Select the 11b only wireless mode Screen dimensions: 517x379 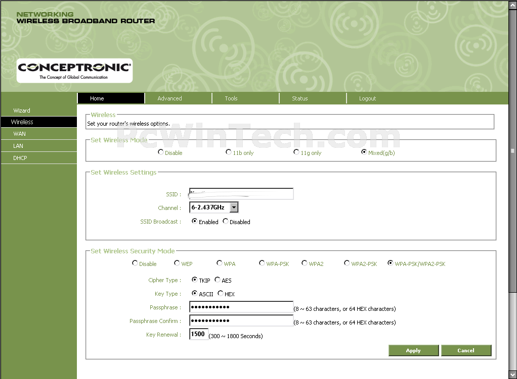[x=229, y=152]
